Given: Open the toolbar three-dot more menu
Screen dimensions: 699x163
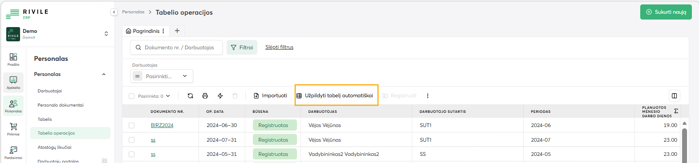Looking at the screenshot, I should (x=427, y=95).
